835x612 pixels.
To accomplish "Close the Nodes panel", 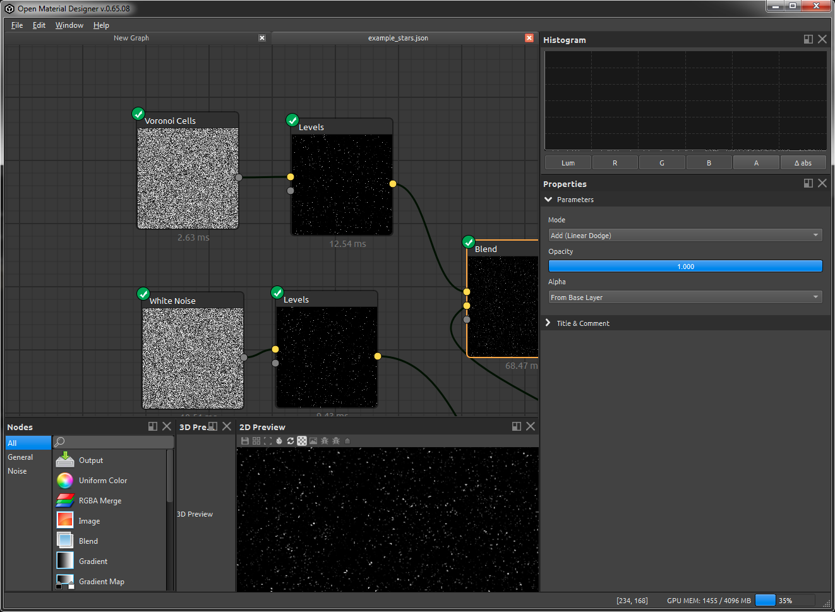I will pos(167,426).
